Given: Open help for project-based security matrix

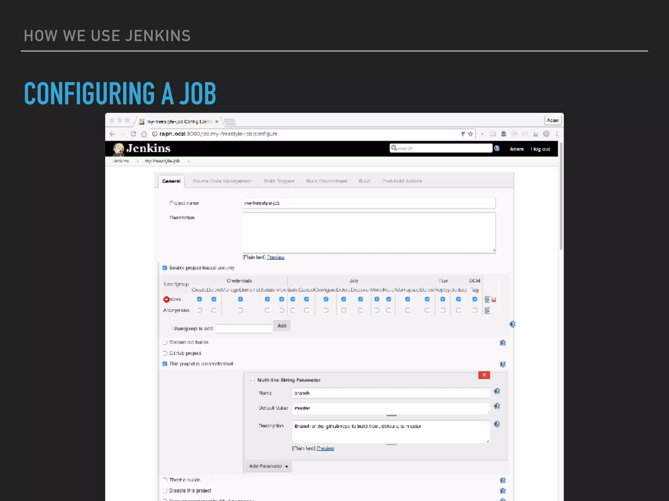Looking at the screenshot, I should pos(512,324).
